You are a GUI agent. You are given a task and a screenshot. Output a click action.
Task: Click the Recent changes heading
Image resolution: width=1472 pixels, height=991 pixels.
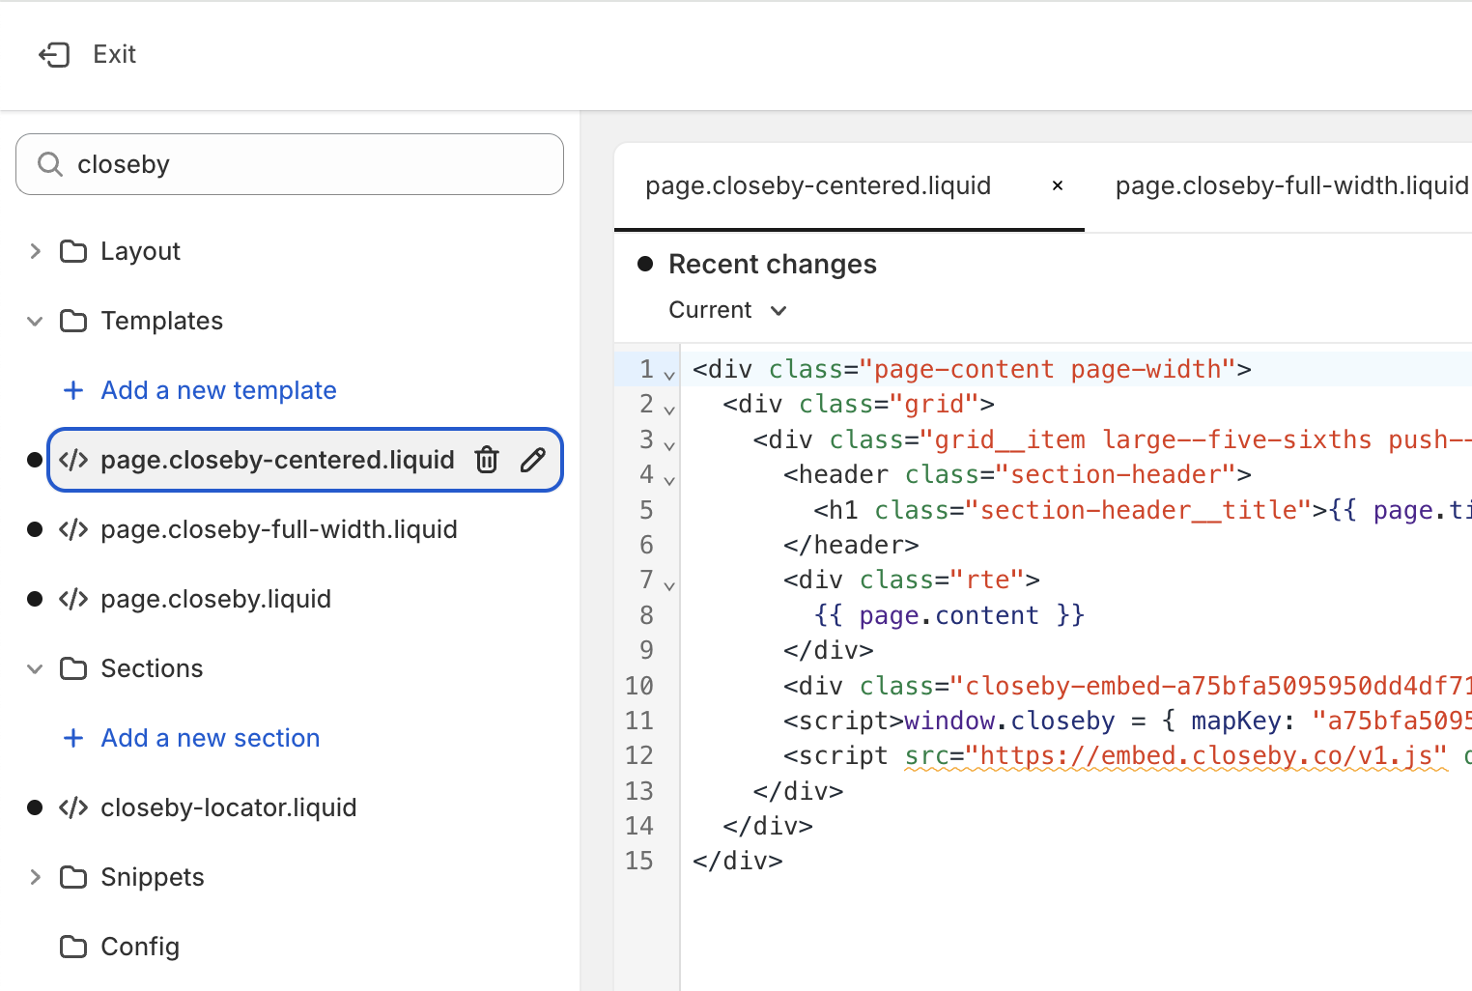click(773, 265)
